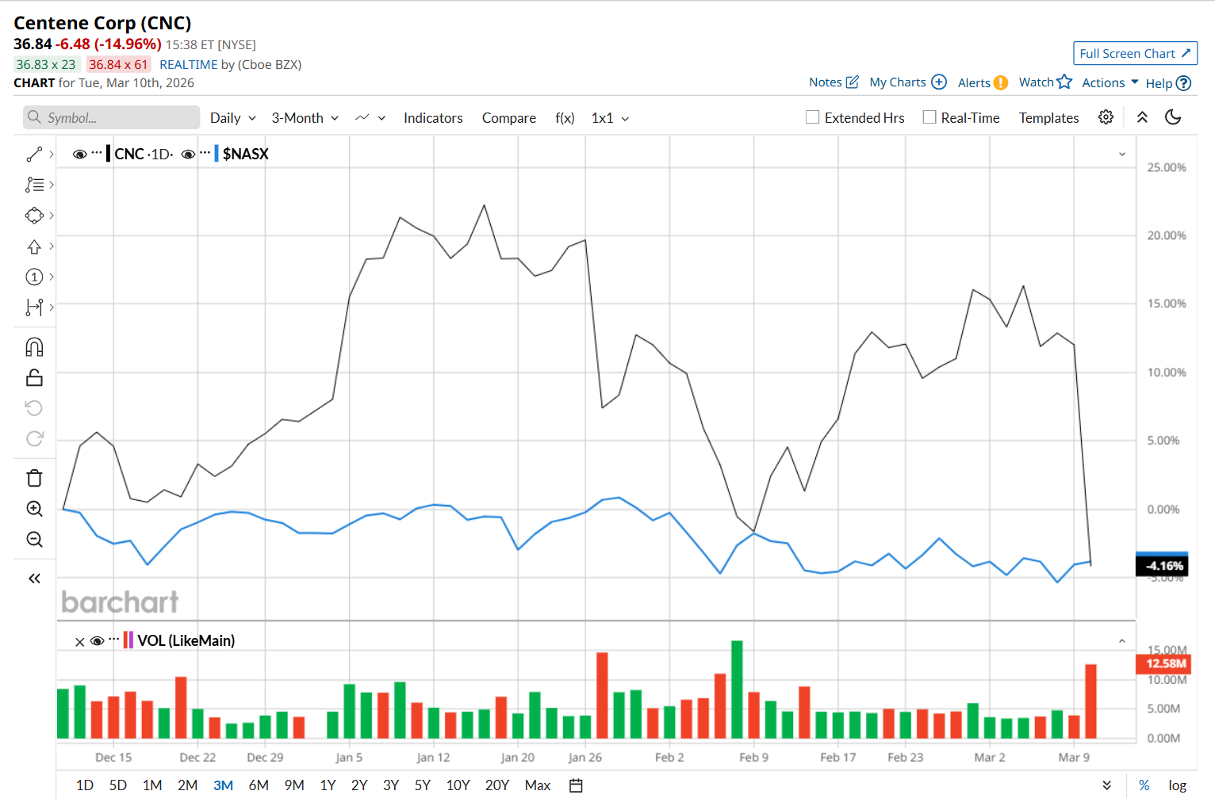1215x806 pixels.
Task: Redo the last chart action
Action: 34,438
